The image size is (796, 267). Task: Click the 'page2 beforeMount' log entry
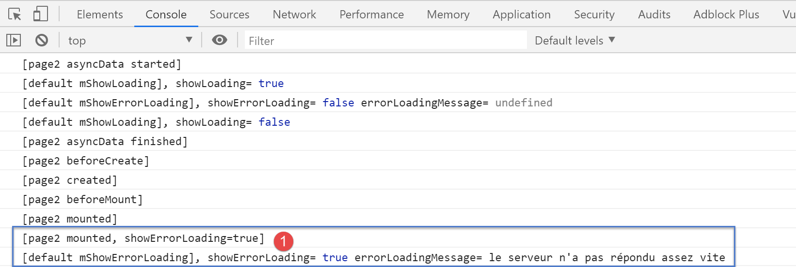82,199
